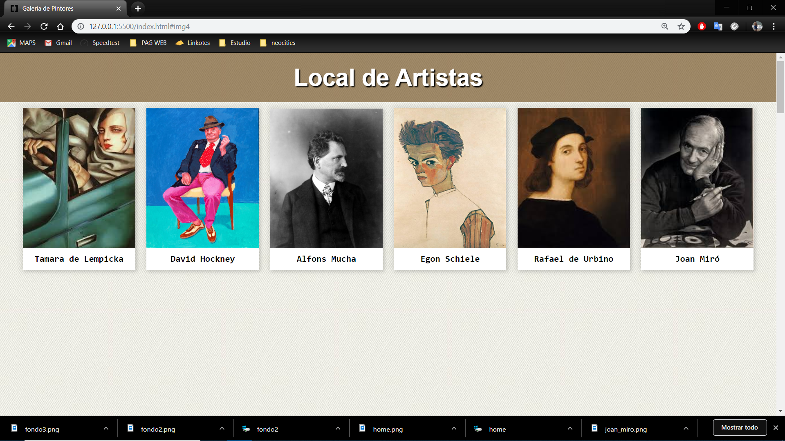
Task: Click the David Hockney caption
Action: pos(202,259)
